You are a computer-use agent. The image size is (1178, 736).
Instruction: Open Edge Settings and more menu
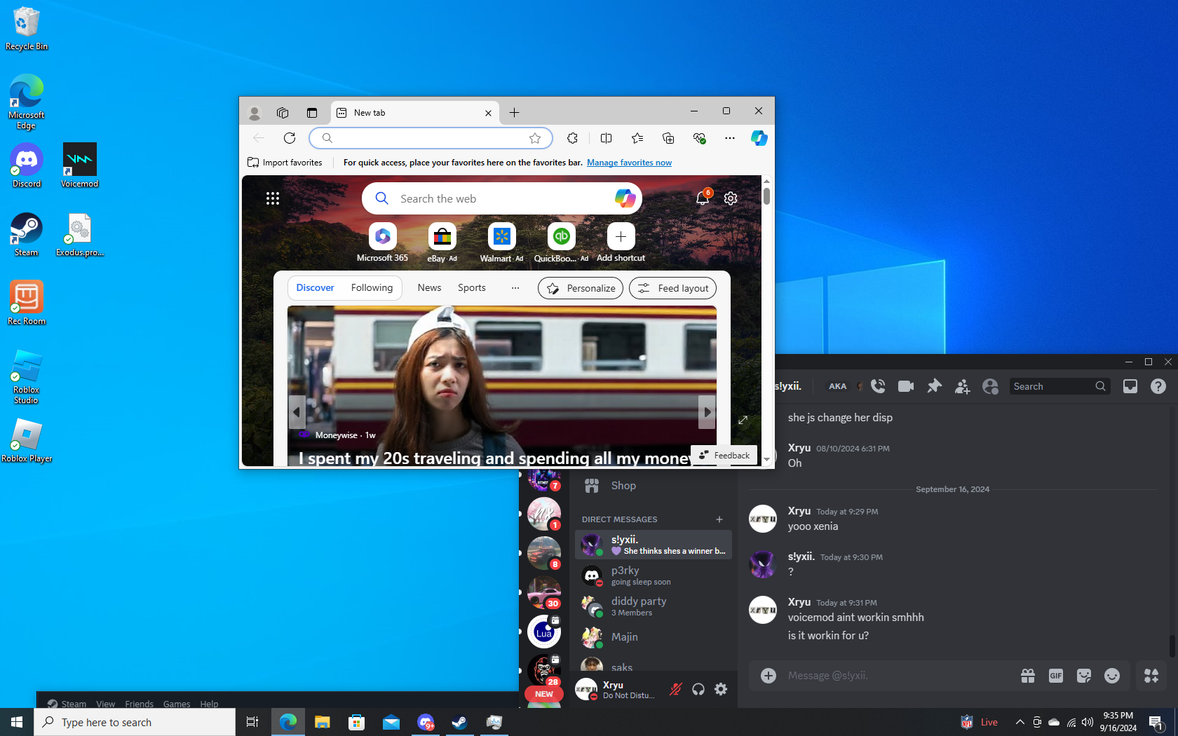[730, 138]
